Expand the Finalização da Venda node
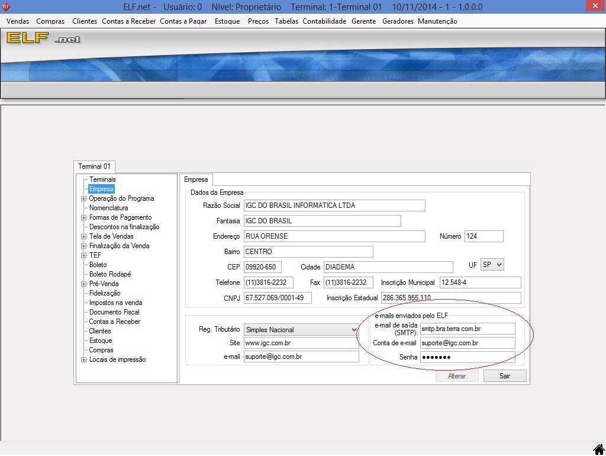This screenshot has width=606, height=456. pos(83,246)
